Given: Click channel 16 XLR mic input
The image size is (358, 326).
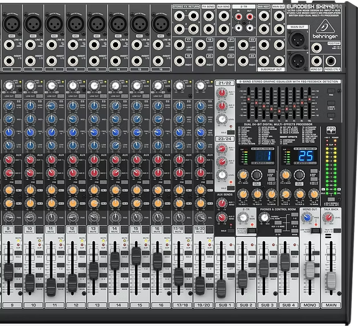Looking at the screenshot, I should pyautogui.click(x=161, y=24).
